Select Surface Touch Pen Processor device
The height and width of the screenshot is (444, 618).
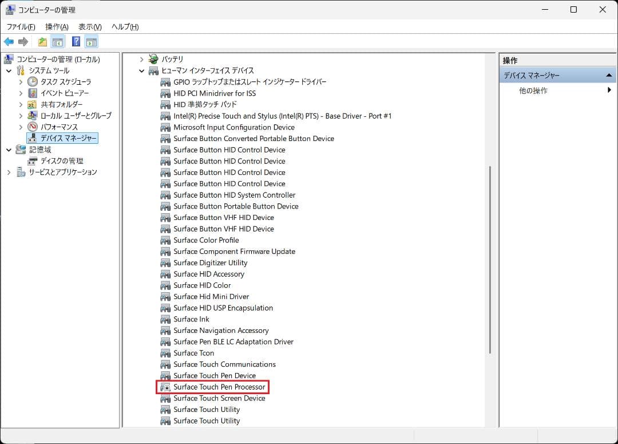coord(219,387)
